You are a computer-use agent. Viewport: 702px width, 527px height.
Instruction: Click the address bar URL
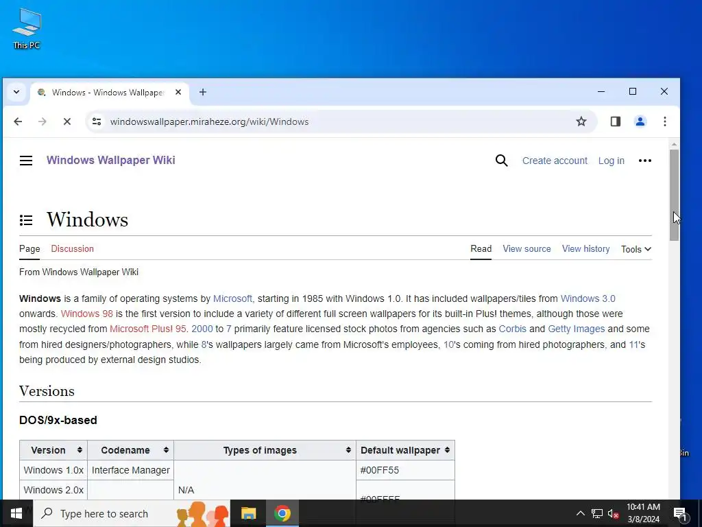tap(209, 121)
